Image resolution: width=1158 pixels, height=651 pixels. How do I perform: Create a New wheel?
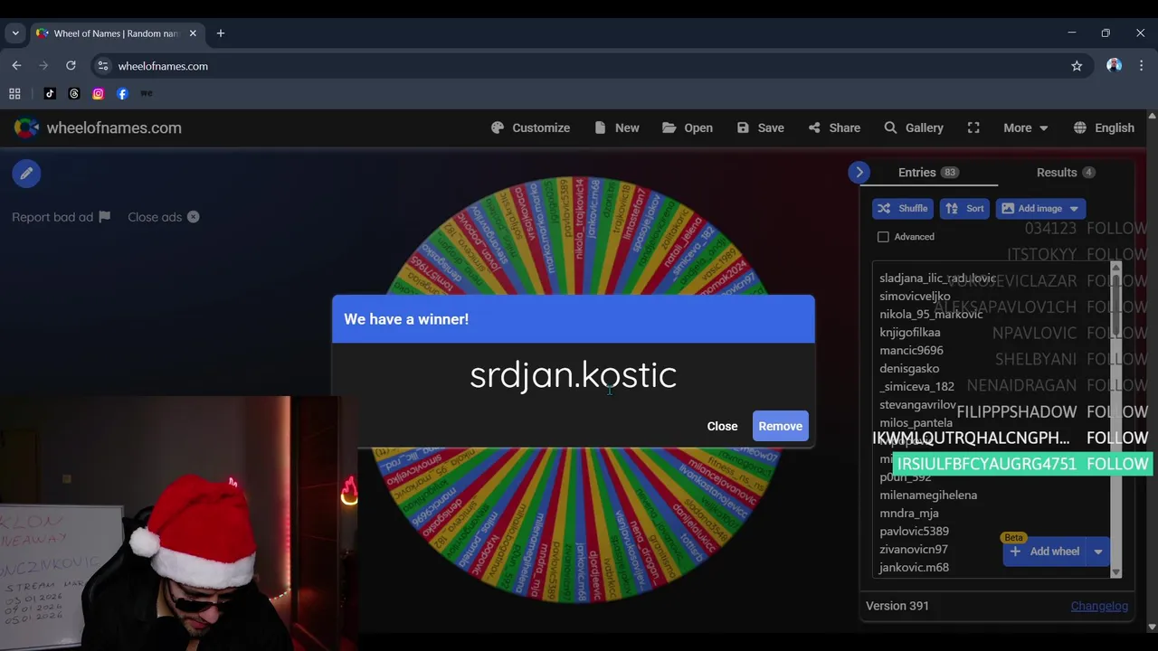point(617,127)
